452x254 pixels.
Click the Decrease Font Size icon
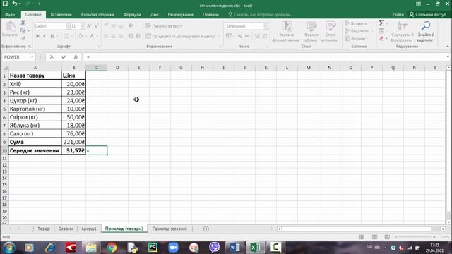[96, 26]
